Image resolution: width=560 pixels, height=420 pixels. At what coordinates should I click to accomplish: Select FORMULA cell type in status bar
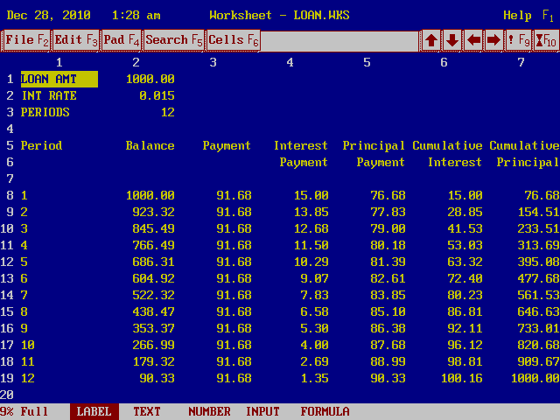coord(325,412)
